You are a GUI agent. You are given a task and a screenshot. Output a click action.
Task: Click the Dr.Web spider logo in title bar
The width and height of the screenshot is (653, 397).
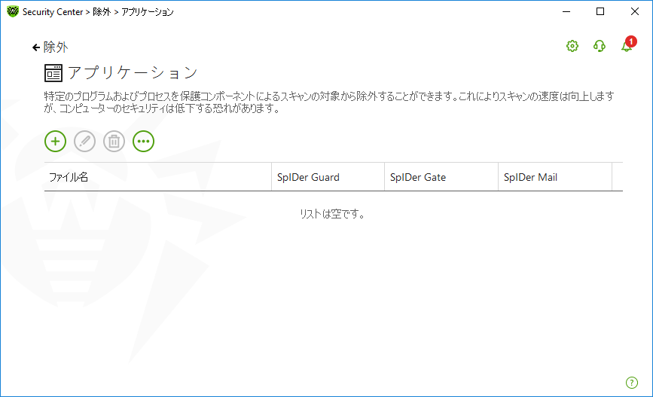[13, 11]
